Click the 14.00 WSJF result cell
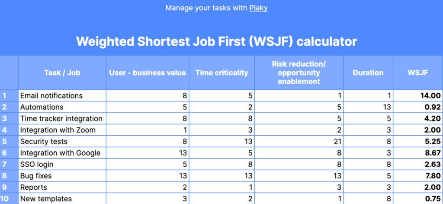 point(417,96)
